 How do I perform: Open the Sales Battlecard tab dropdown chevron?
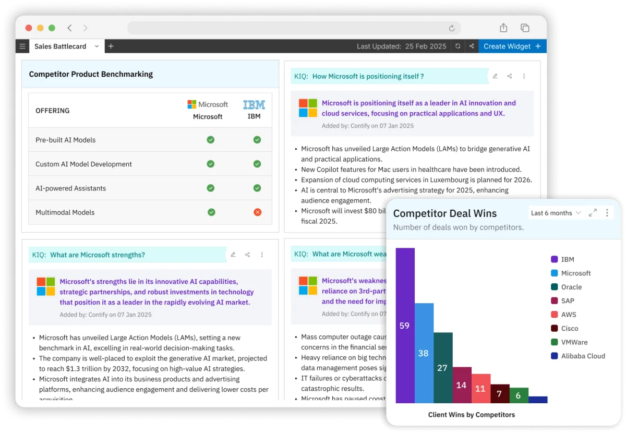tap(96, 46)
